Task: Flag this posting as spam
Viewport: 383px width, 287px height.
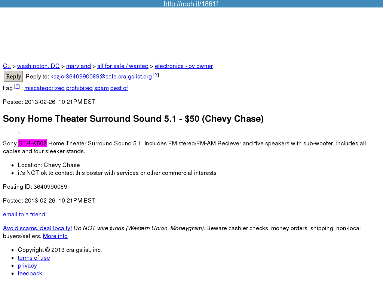Action: click(101, 88)
